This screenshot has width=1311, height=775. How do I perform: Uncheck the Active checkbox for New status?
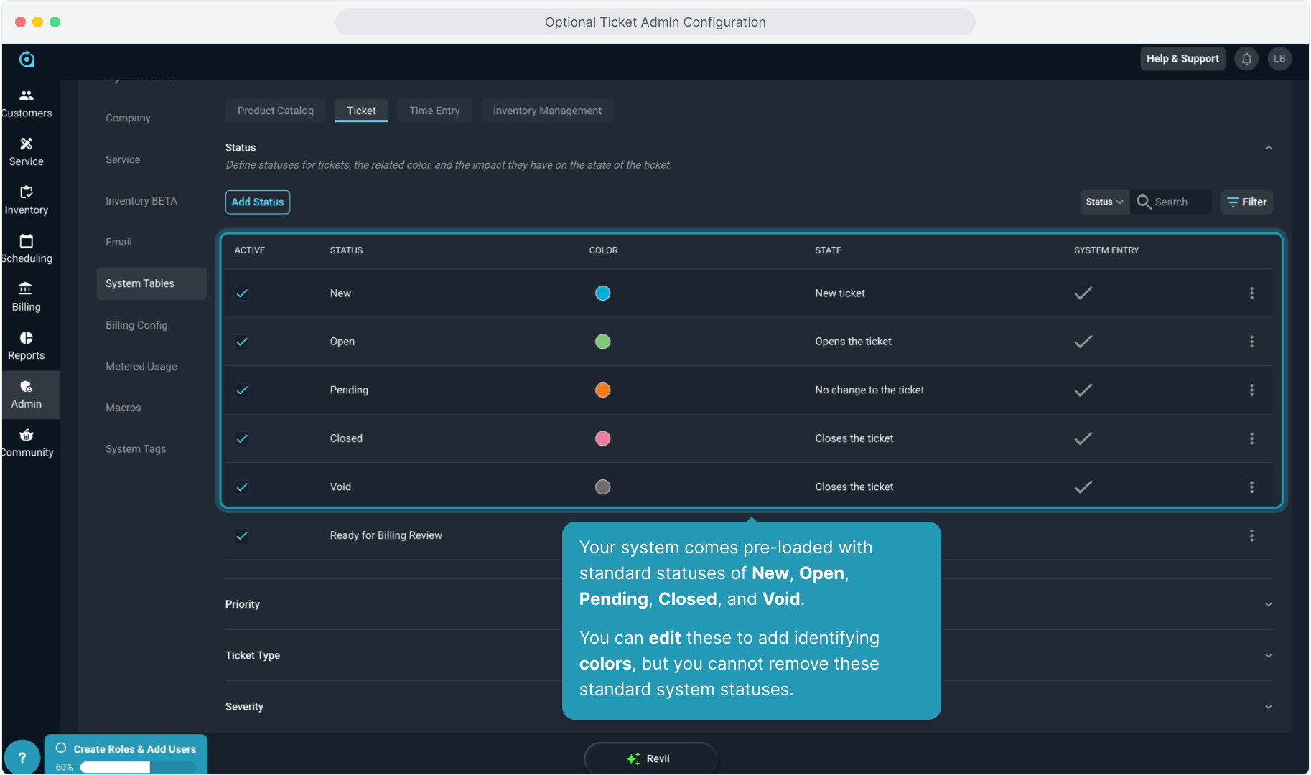(x=242, y=293)
